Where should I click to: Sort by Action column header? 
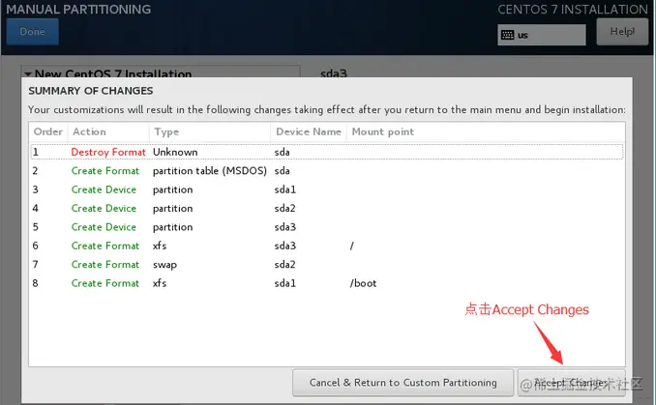tap(108, 131)
